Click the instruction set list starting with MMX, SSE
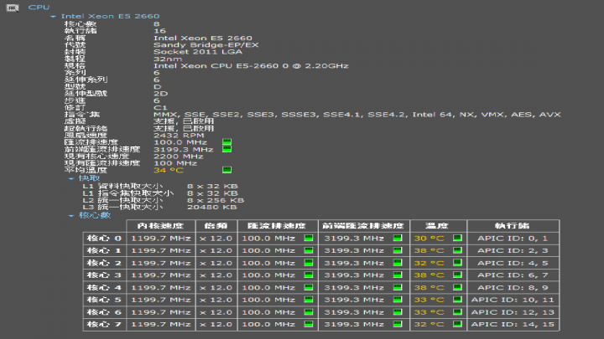Image resolution: width=604 pixels, height=339 pixels. click(357, 115)
